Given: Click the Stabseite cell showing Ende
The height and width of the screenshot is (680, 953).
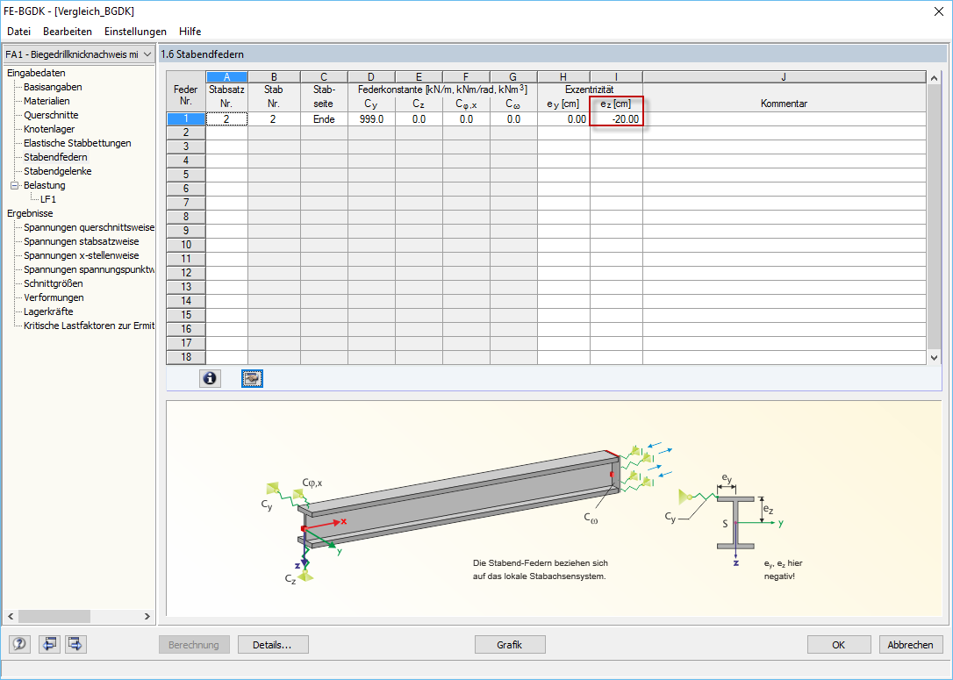Looking at the screenshot, I should (324, 119).
